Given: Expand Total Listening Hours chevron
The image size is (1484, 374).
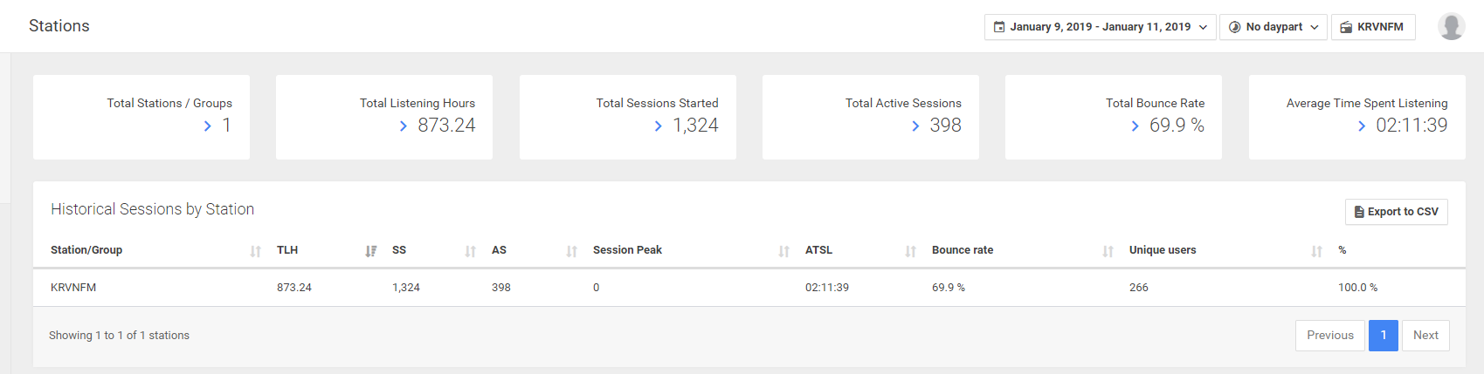Looking at the screenshot, I should [403, 126].
